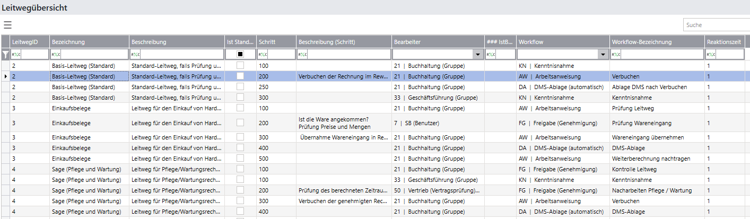Check Ist Standard for Basis-Leitweg step 100
This screenshot has width=750, height=219.
point(240,66)
